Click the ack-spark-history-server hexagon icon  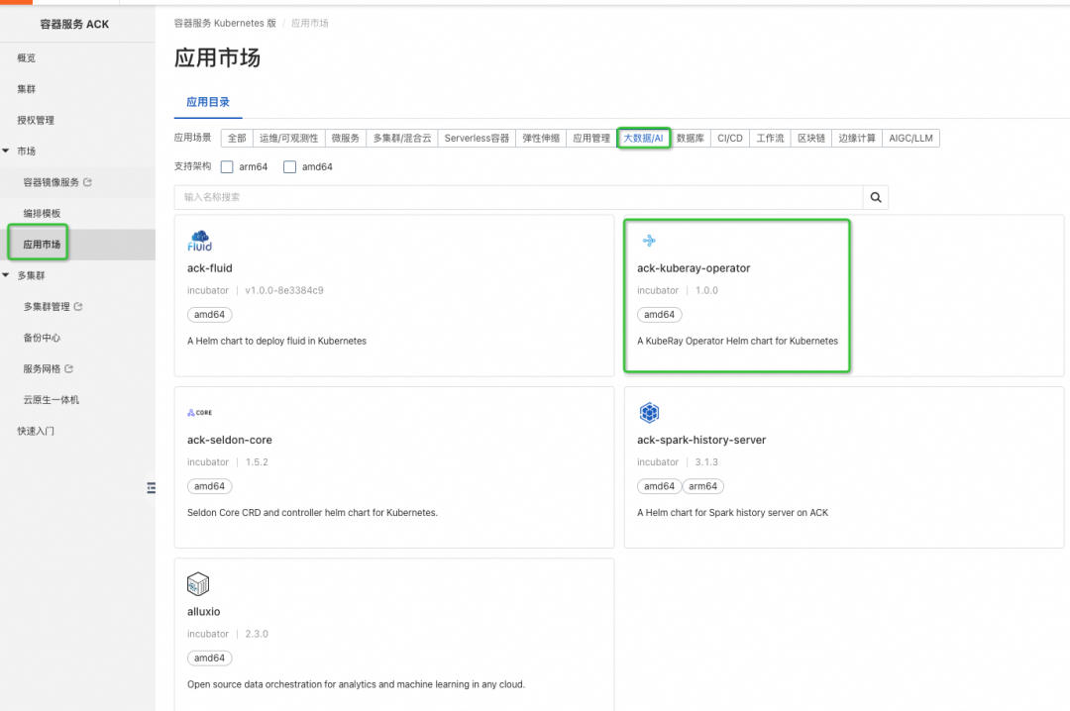(649, 412)
